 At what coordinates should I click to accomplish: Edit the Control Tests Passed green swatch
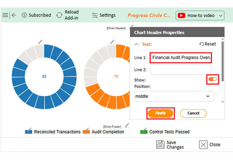click(x=144, y=131)
